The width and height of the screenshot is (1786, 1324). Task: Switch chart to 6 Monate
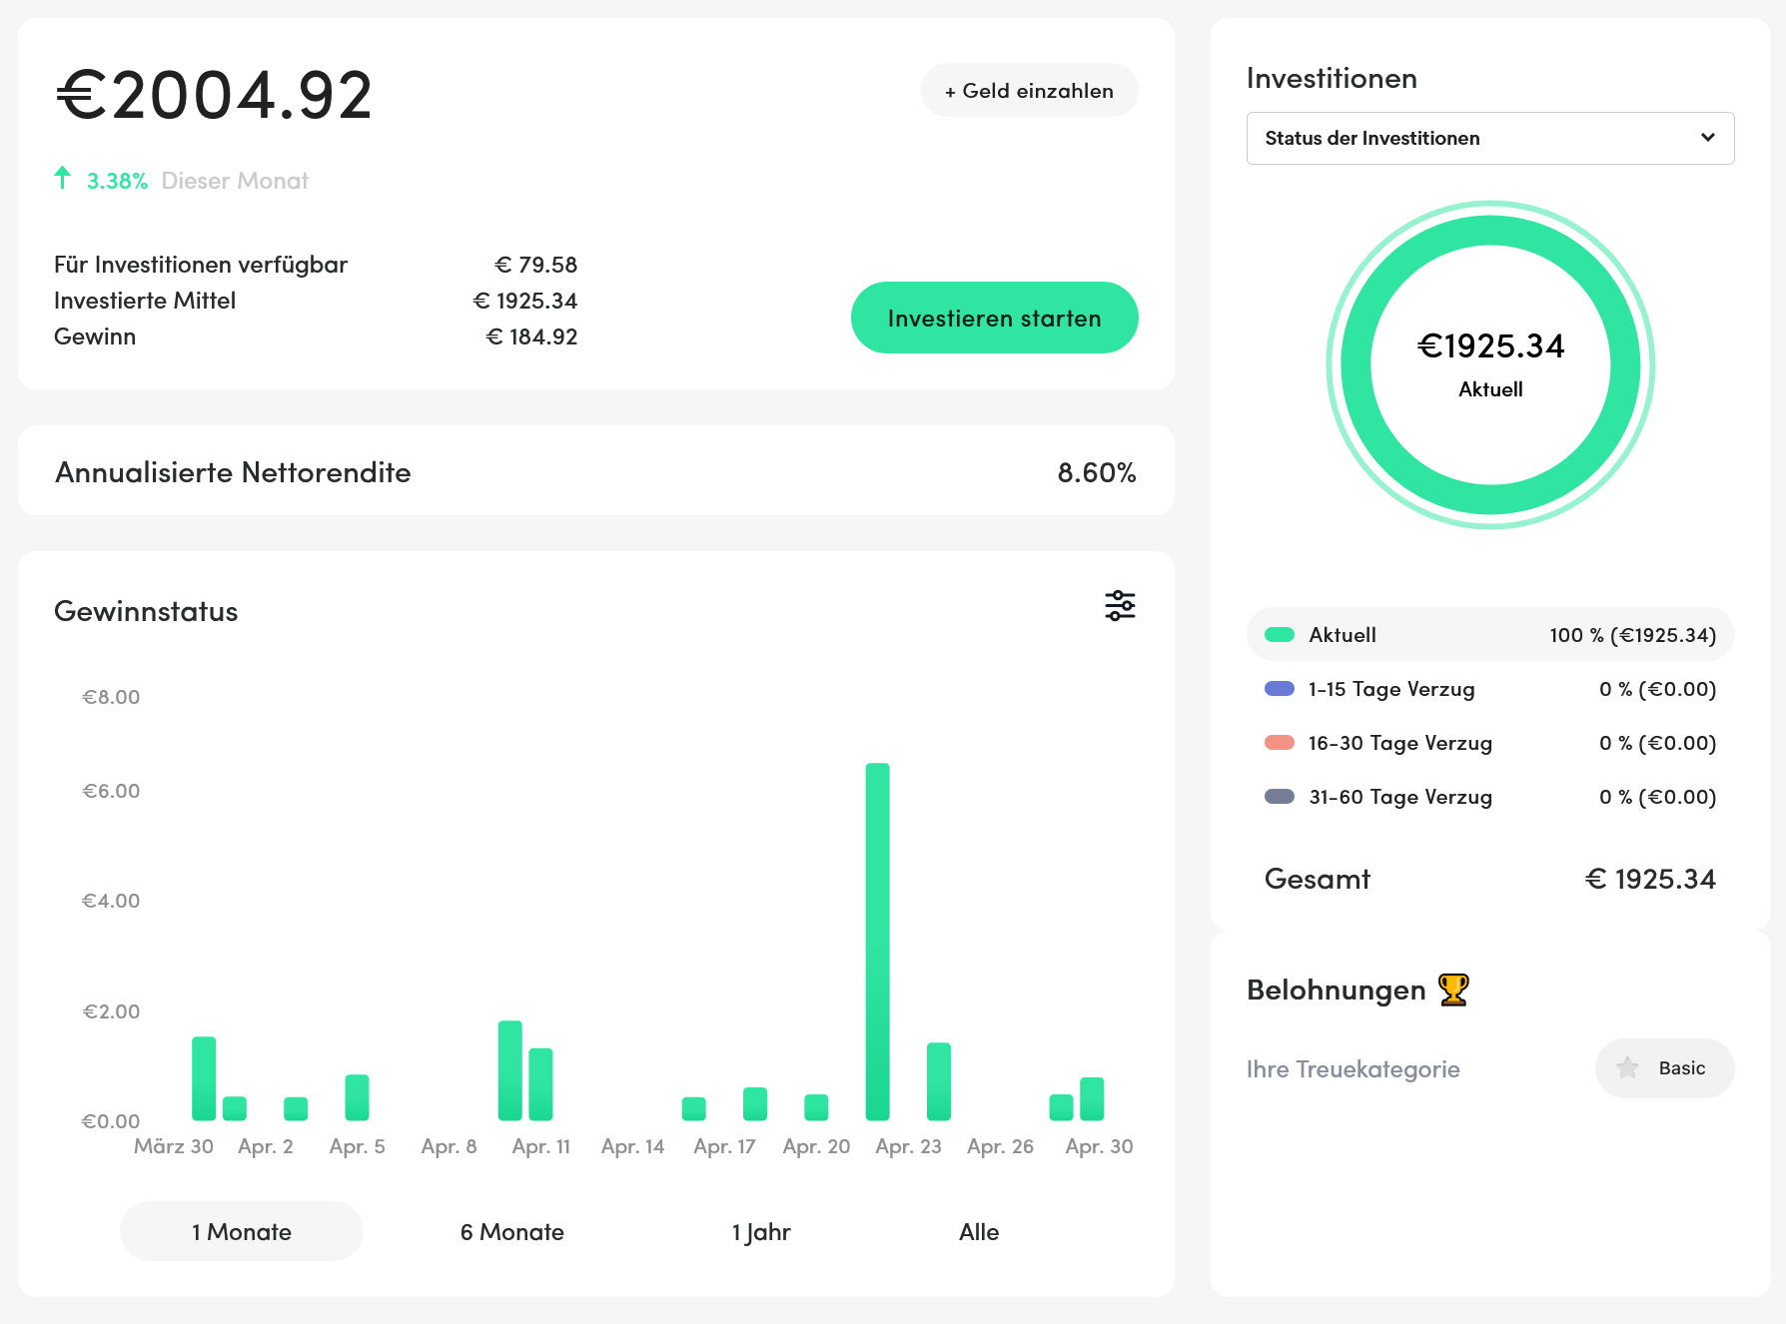tap(512, 1231)
